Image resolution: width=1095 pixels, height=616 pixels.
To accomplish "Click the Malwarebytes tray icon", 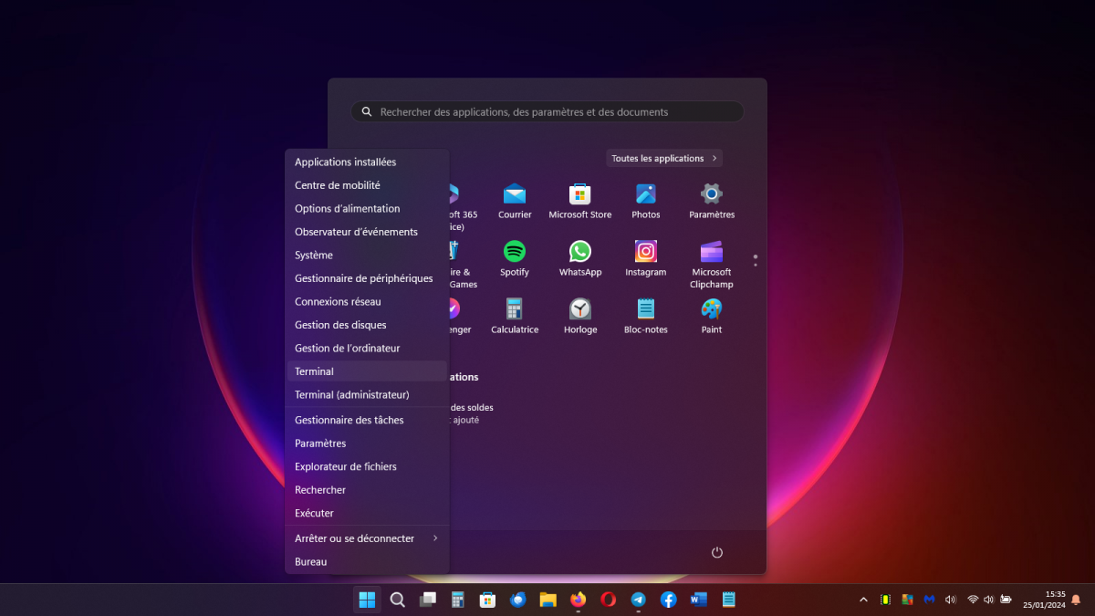I will (929, 600).
